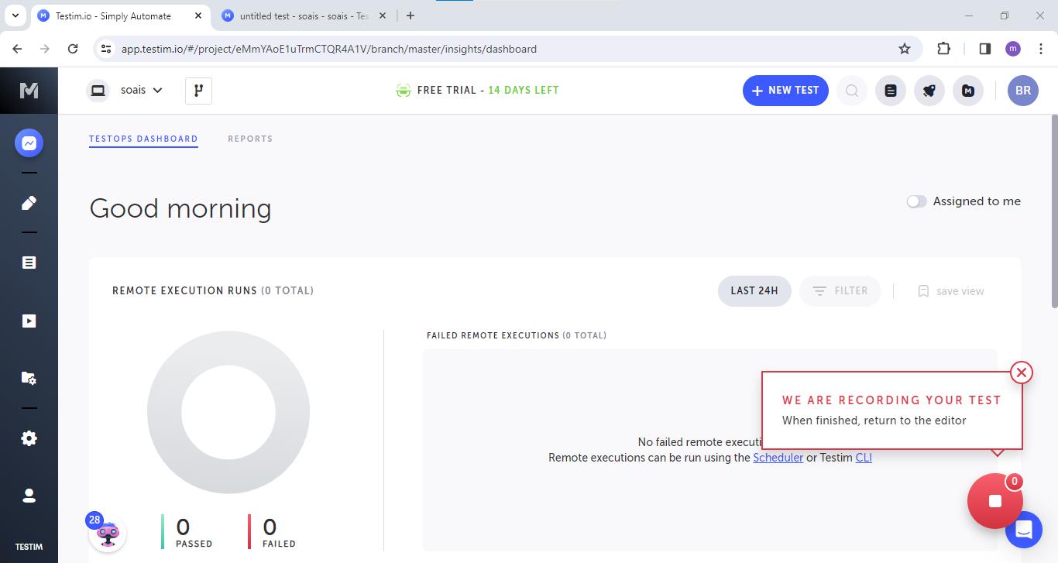Close the recording notification popup
The image size is (1058, 563).
1021,372
